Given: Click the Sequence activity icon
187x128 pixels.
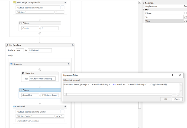Looking at the screenshot, I should [x=11, y=64].
